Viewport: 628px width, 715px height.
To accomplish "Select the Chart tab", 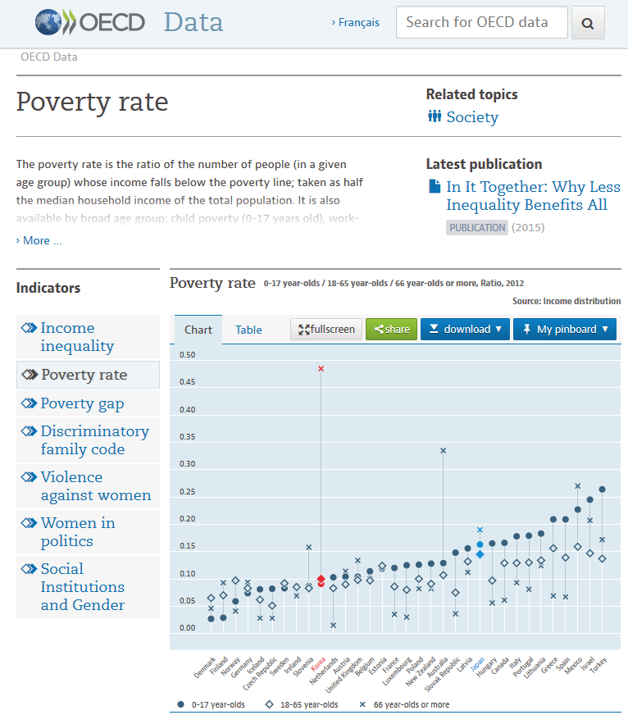I will click(198, 330).
